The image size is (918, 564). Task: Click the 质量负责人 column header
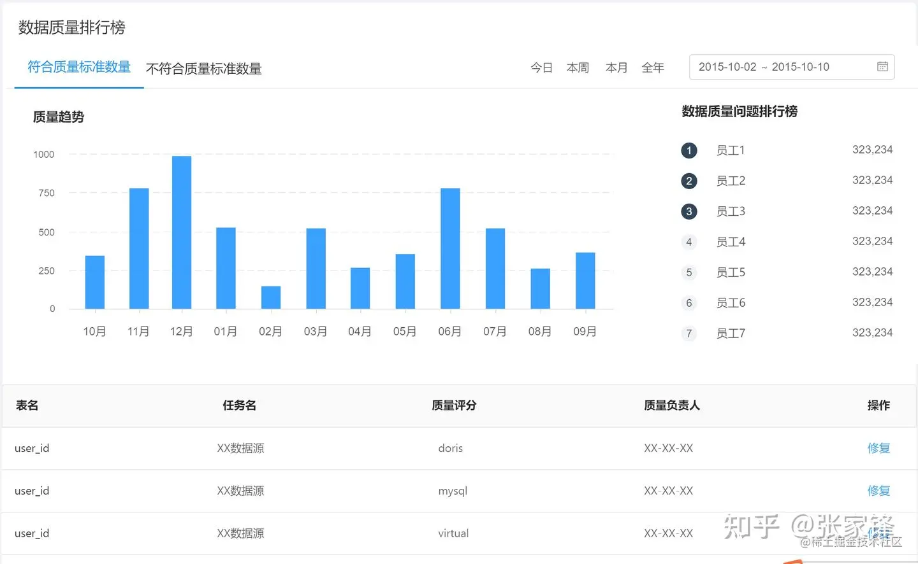(672, 405)
